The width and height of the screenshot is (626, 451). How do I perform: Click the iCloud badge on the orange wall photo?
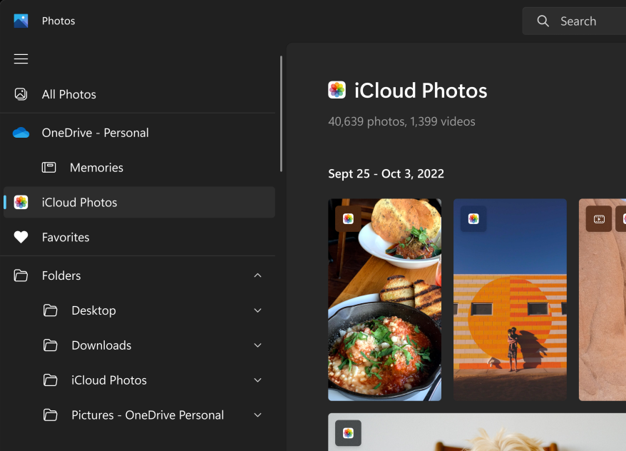(473, 219)
